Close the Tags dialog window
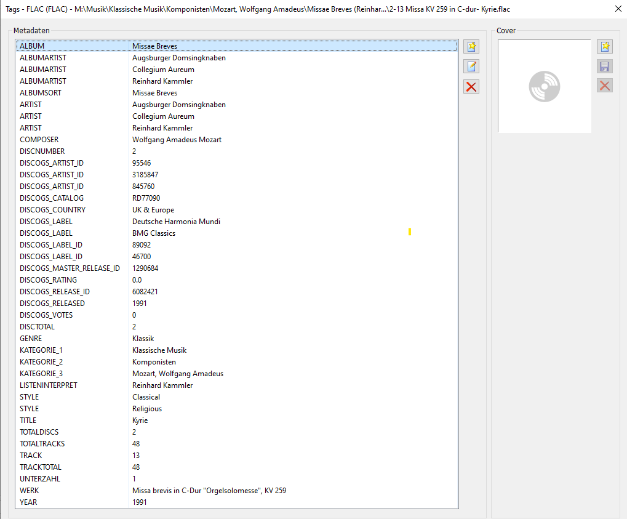Viewport: 627px width, 519px height. (x=618, y=9)
